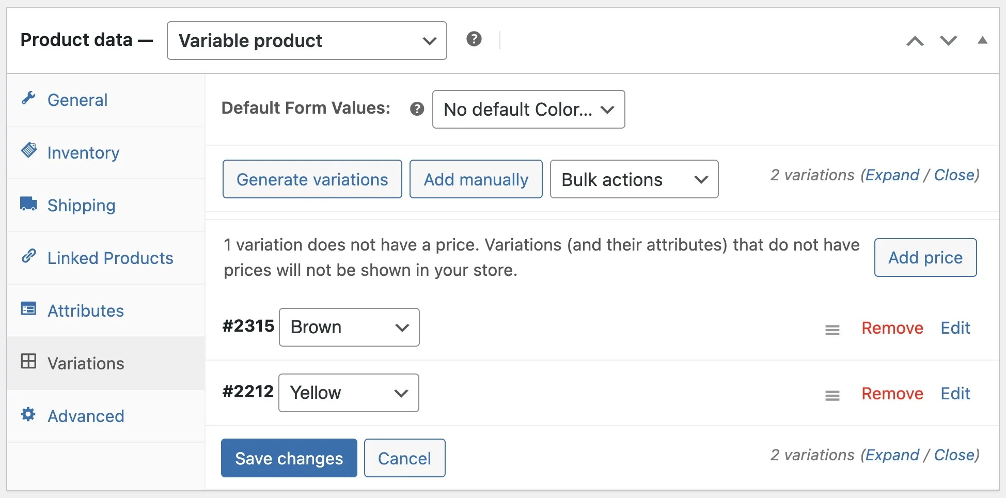Image resolution: width=1006 pixels, height=498 pixels.
Task: Edit variation #2315
Action: click(x=955, y=328)
